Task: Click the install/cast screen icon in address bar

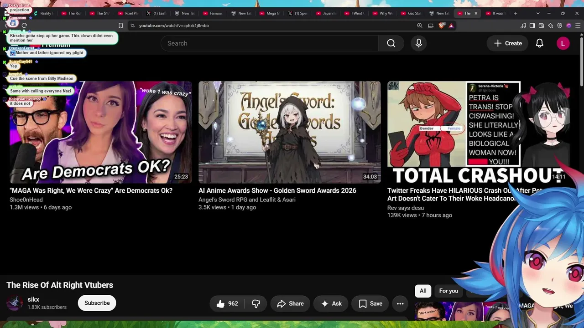Action: 431,26
